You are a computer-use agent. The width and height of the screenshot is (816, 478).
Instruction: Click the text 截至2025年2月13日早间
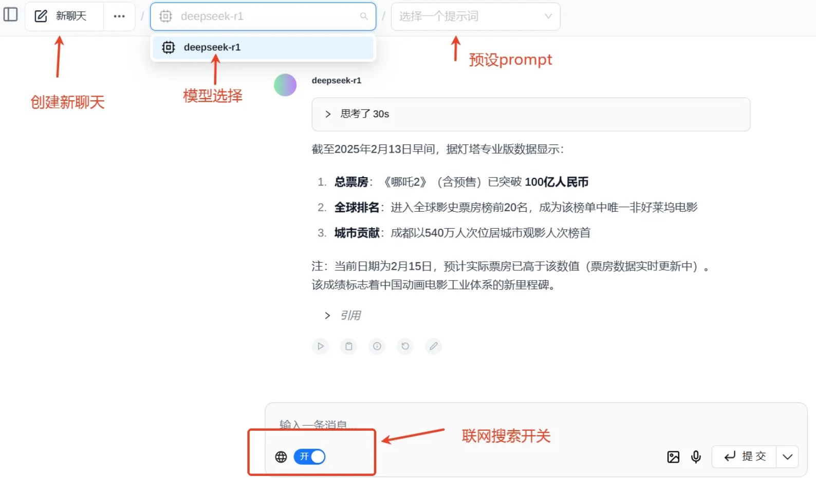374,150
